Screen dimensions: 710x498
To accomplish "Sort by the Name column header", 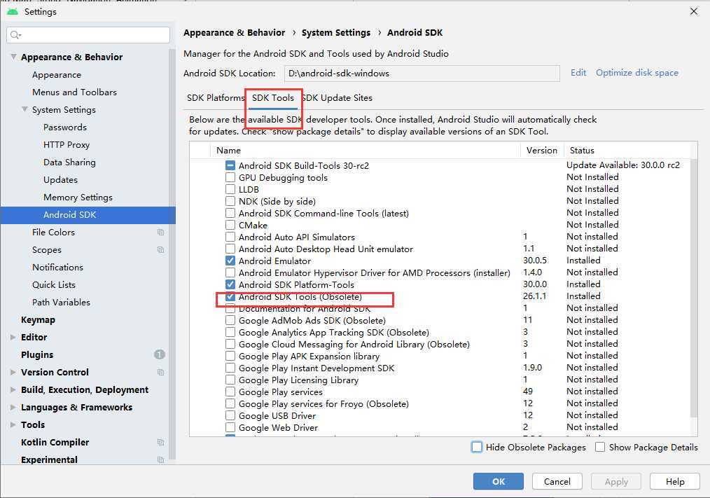I will pos(366,151).
